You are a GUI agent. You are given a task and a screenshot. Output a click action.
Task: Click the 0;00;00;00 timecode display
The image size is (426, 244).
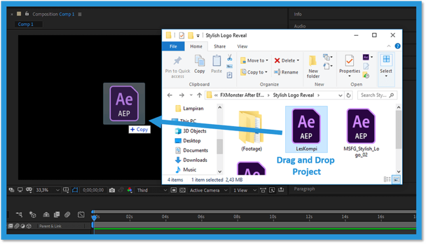pyautogui.click(x=93, y=190)
